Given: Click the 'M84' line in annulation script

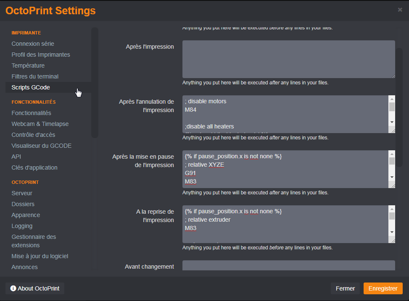Looking at the screenshot, I should click(191, 110).
